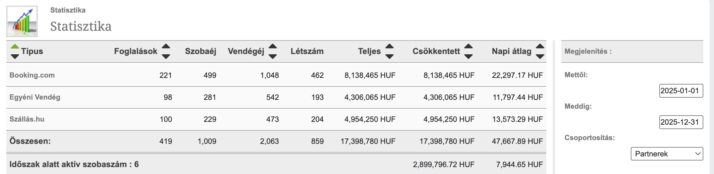Select the Egyéni Vendég row label
This screenshot has width=714, height=174.
(35, 97)
